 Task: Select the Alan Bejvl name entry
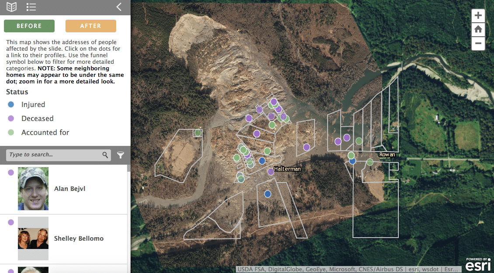pyautogui.click(x=69, y=189)
